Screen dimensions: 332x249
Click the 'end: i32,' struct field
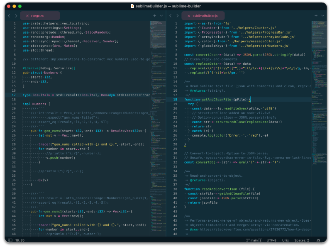click(39, 82)
